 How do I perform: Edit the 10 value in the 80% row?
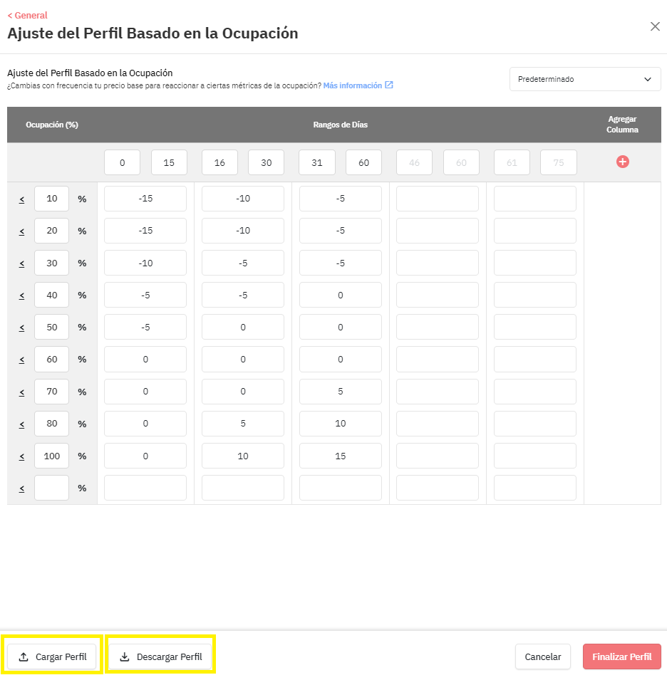(341, 424)
